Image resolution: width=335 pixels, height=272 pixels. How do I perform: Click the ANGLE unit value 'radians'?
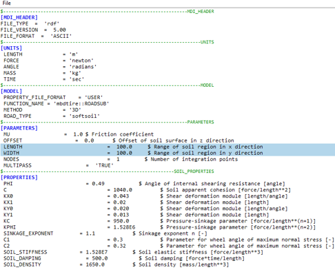tap(83, 67)
